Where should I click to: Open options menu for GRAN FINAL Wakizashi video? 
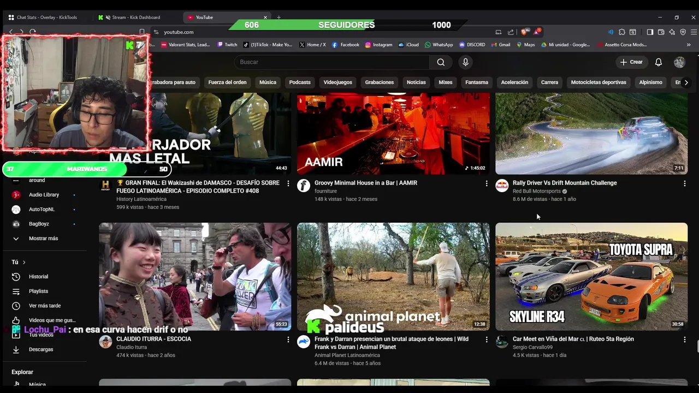coord(288,183)
